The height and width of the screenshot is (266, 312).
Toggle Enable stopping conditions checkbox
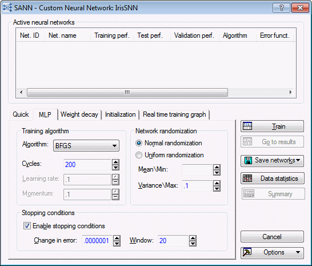pos(27,226)
